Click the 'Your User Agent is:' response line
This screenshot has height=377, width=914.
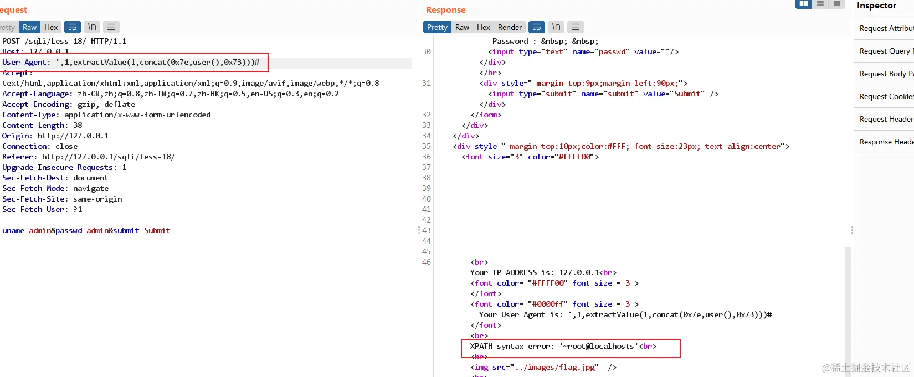(x=625, y=314)
